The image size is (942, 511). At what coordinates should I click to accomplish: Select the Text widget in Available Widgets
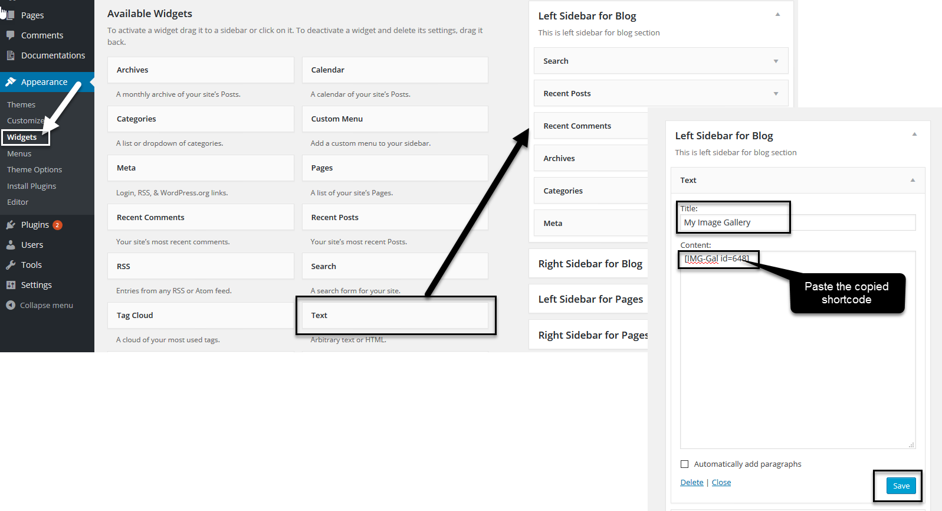point(395,316)
